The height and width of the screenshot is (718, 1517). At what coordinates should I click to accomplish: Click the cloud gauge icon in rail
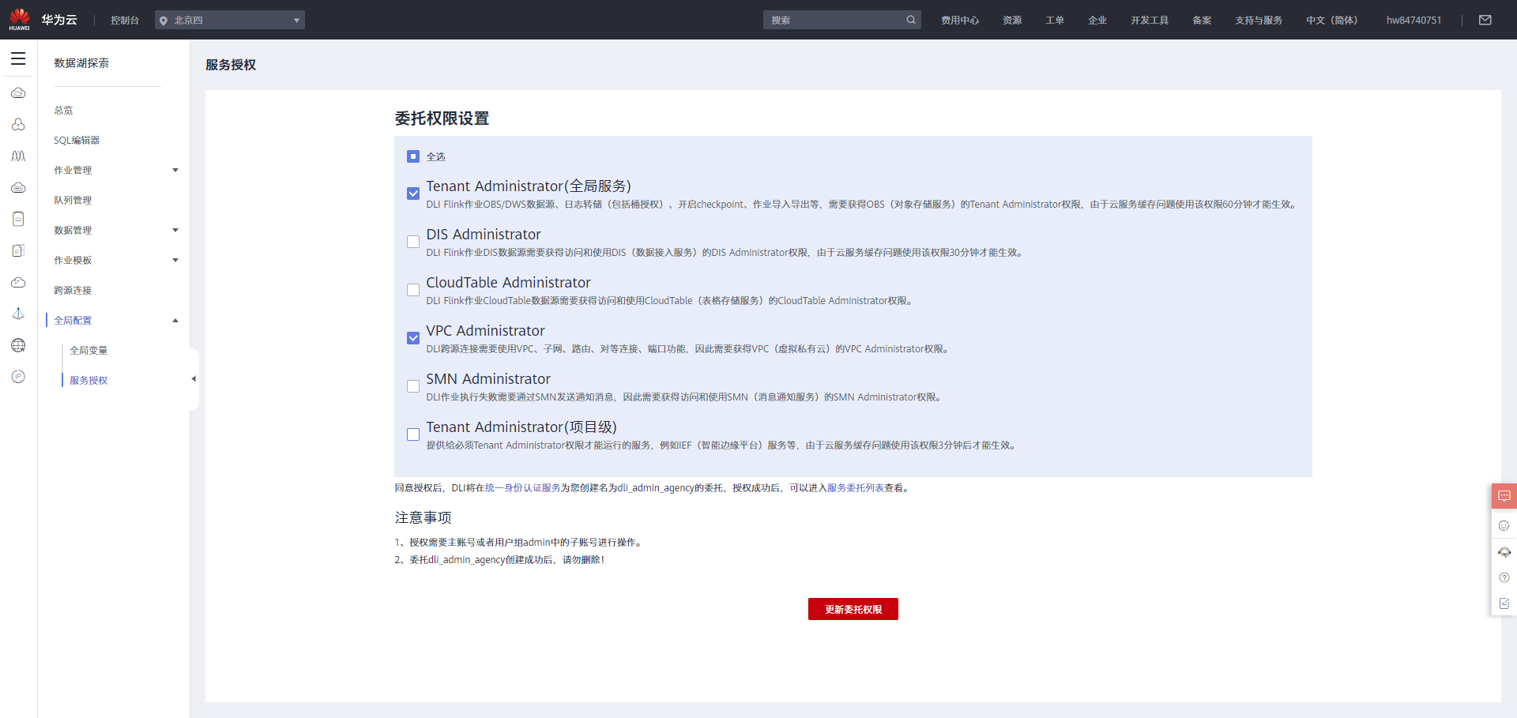(x=18, y=282)
